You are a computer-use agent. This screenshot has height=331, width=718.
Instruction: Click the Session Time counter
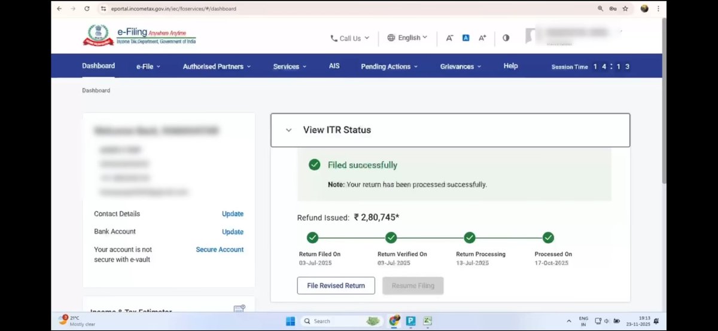590,67
